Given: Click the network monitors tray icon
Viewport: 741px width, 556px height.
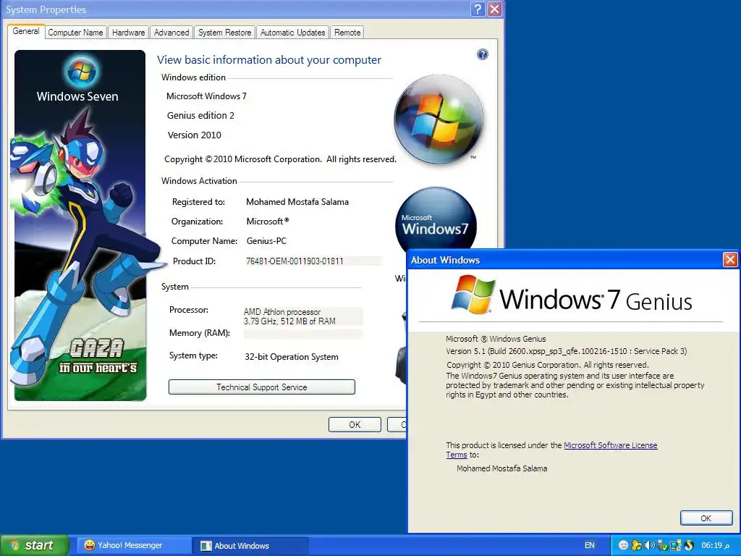Looking at the screenshot, I should coord(675,545).
